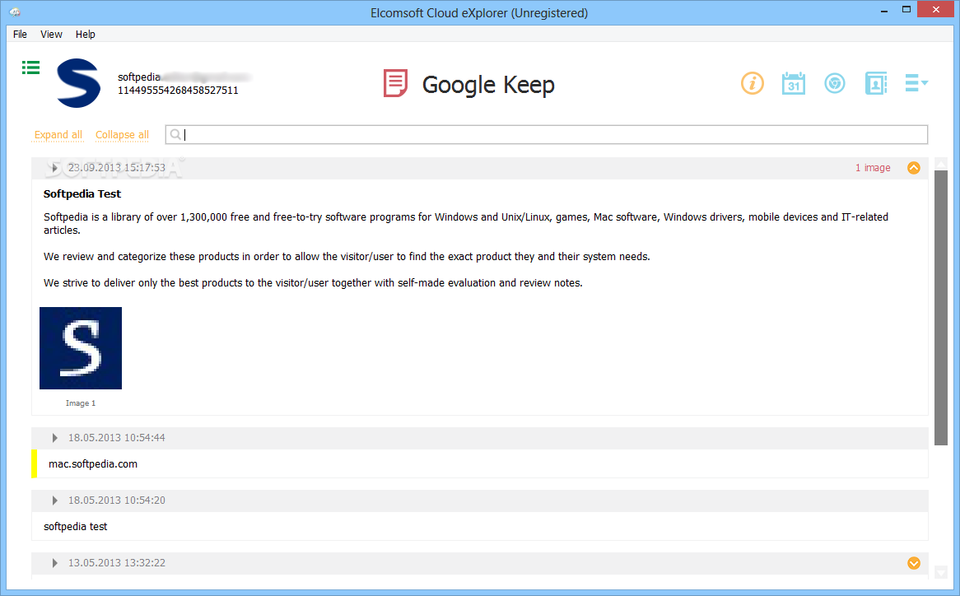Viewport: 960px width, 596px height.
Task: Click the red Google Keep note icon
Action: click(395, 83)
